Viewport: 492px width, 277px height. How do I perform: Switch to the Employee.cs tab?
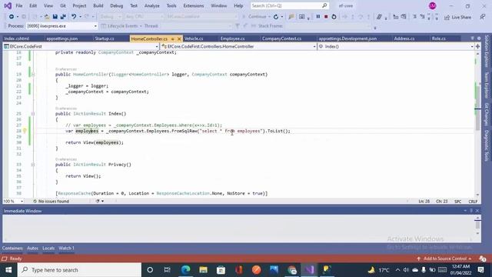coord(232,38)
